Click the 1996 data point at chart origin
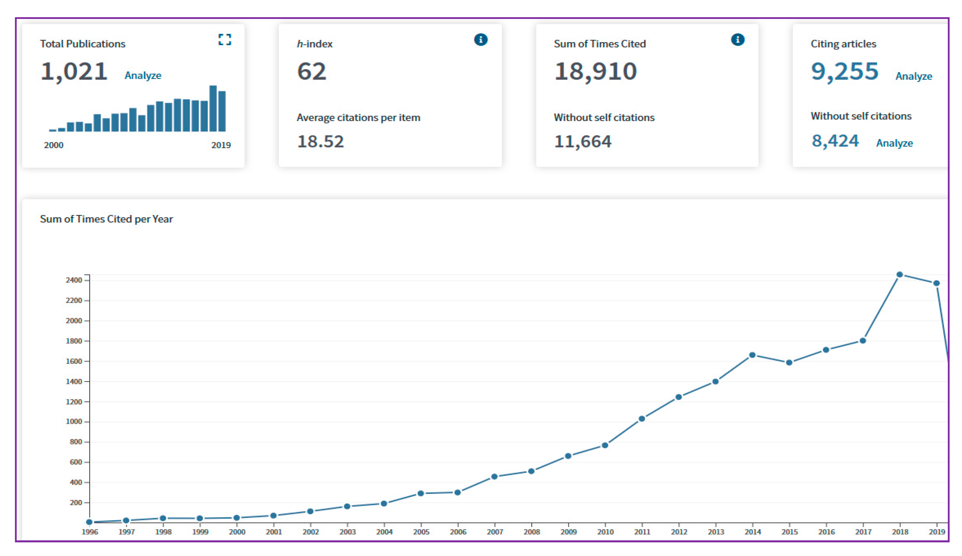Viewport: 962px width, 556px height. pos(89,522)
